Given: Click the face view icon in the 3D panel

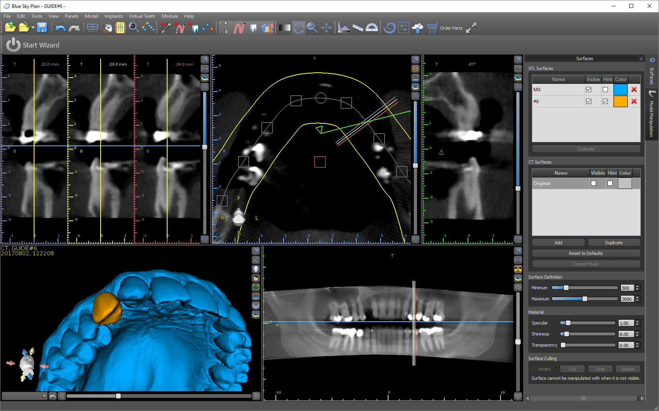Looking at the screenshot, I should [256, 278].
